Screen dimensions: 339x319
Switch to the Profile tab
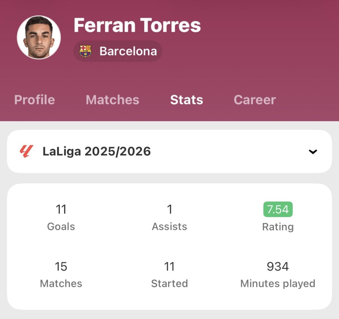tap(34, 100)
